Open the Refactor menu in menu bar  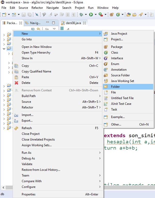(37, 8)
